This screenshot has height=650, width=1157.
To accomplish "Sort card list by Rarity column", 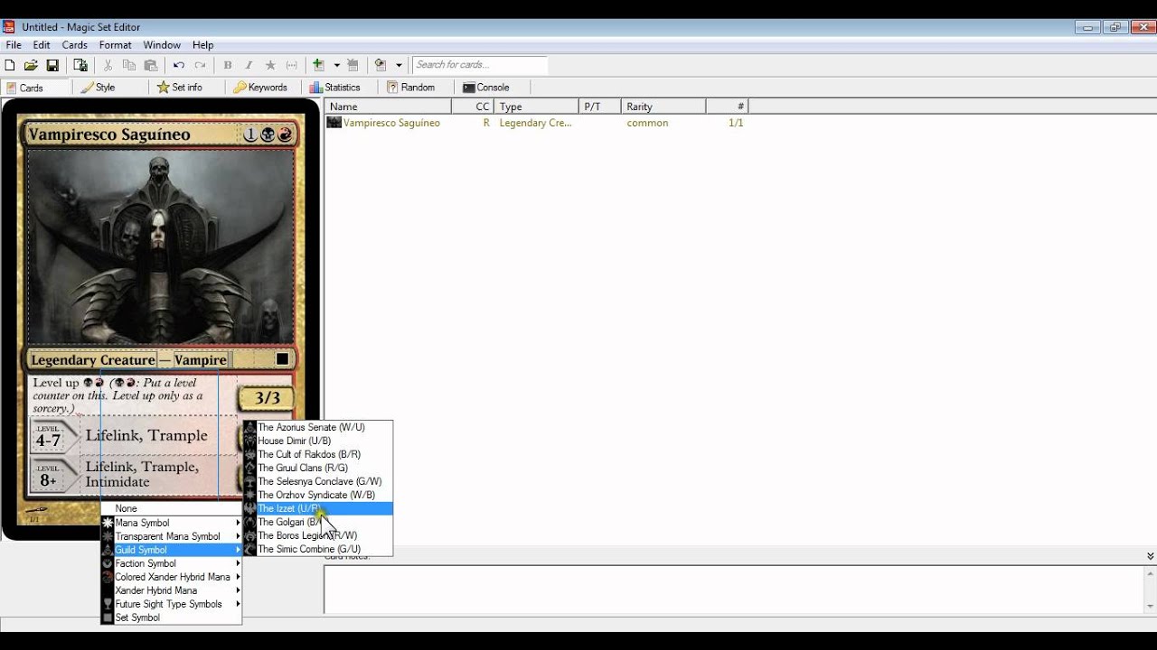I will [663, 107].
